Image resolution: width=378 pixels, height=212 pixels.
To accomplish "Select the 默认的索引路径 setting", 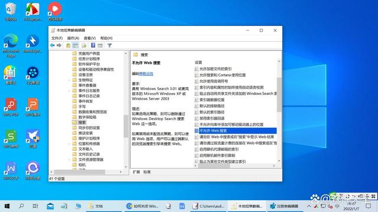I will pyautogui.click(x=211, y=112).
